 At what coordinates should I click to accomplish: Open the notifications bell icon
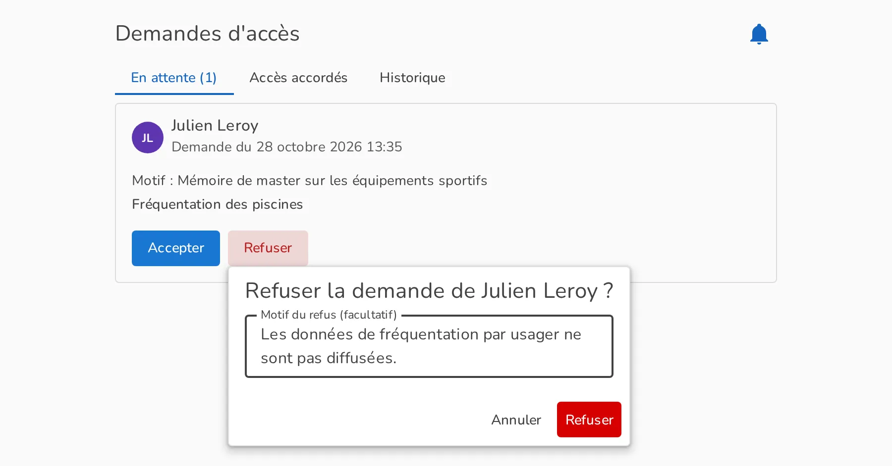coord(759,34)
